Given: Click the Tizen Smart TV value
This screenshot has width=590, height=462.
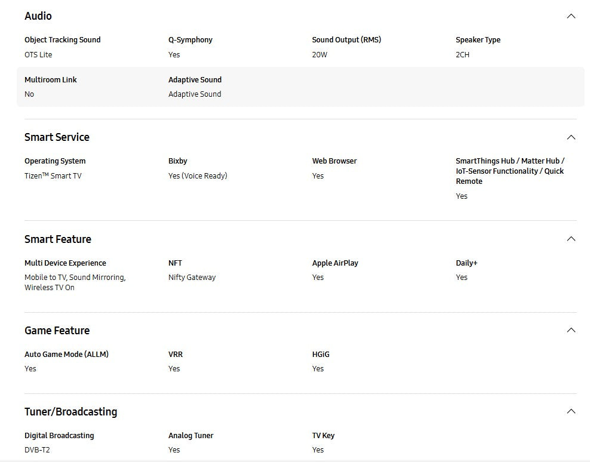Looking at the screenshot, I should pyautogui.click(x=53, y=176).
